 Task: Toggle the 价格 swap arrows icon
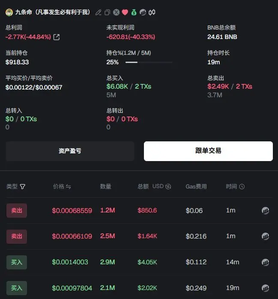tap(68, 186)
